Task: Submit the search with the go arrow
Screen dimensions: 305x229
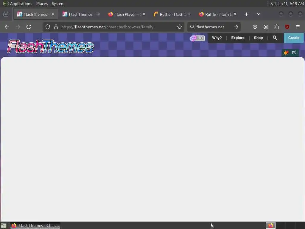Action: tap(236, 27)
